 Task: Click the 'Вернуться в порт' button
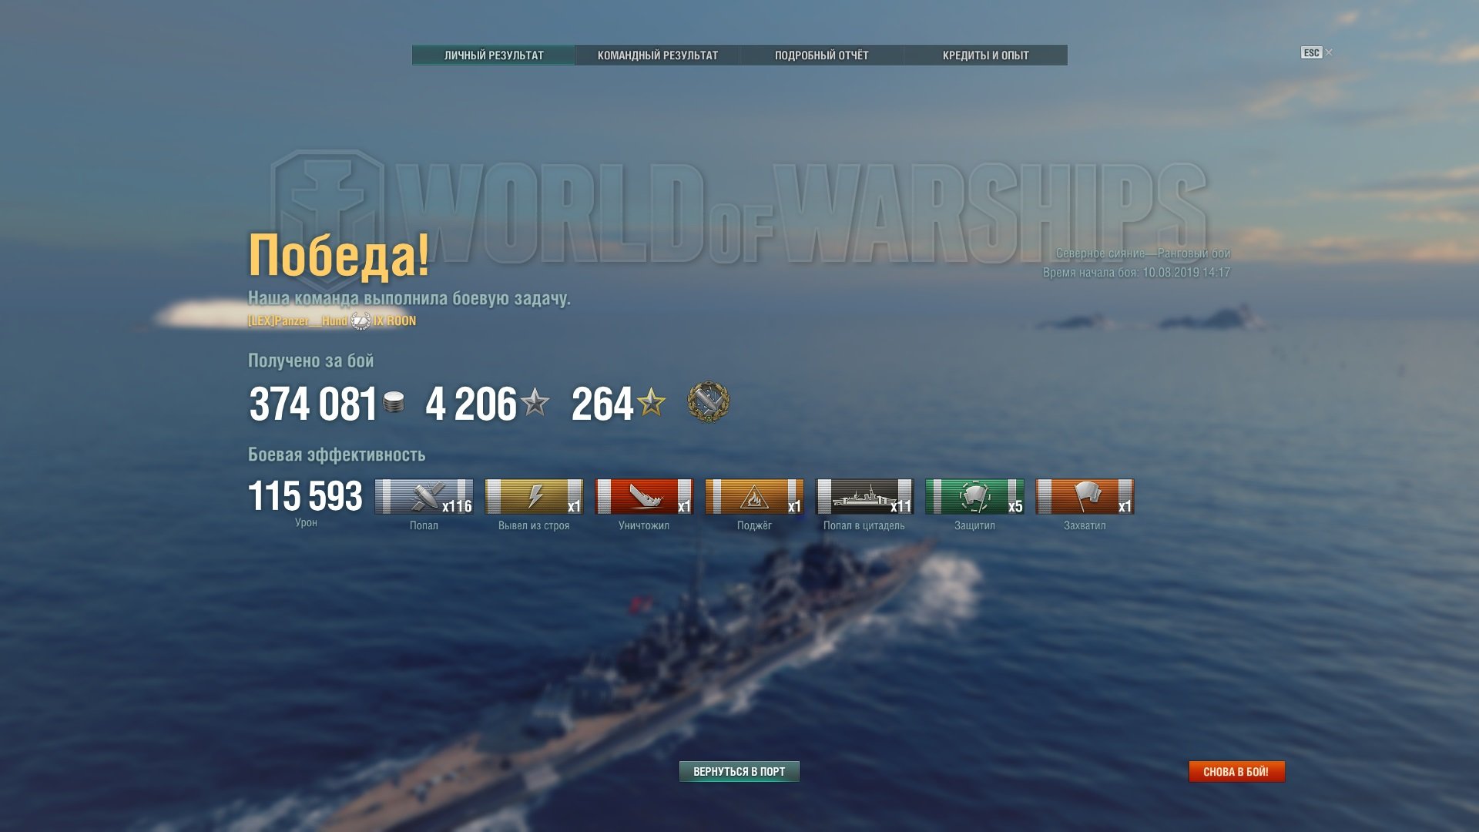739,771
